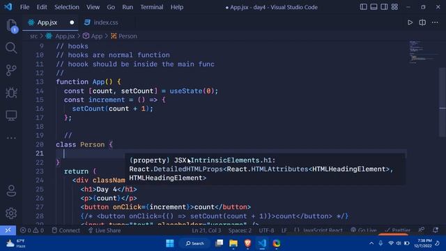Change the UTF-8 file encoding
The image size is (446, 251).
point(266,231)
